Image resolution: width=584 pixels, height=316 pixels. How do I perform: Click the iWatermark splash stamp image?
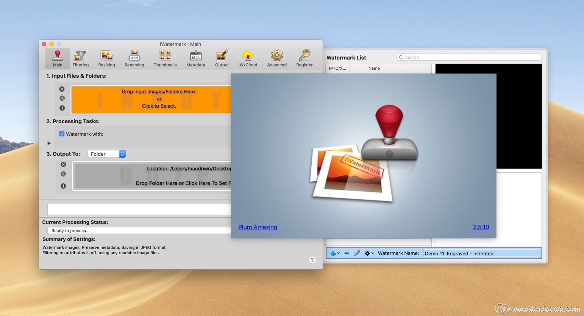point(364,153)
